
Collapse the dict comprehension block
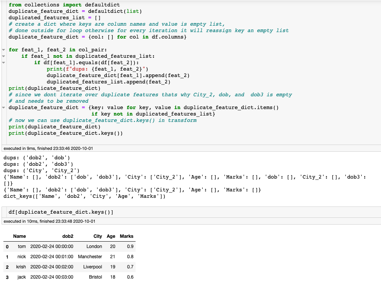pyautogui.click(x=3, y=107)
